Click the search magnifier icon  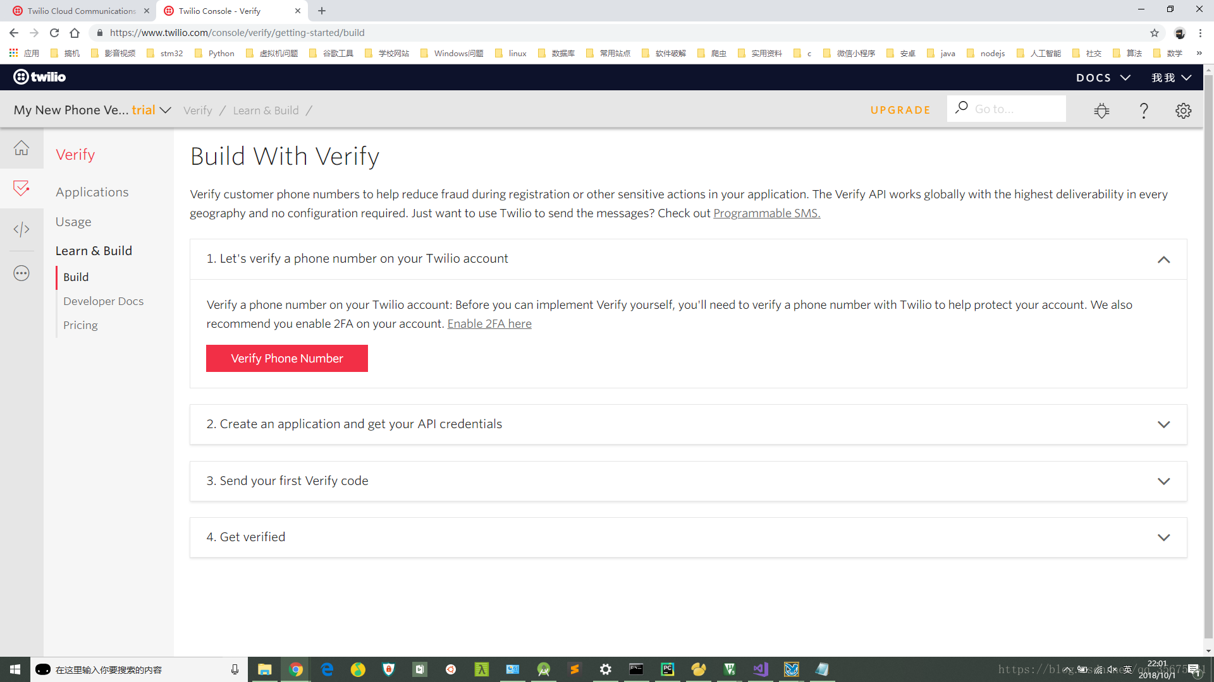tap(961, 108)
